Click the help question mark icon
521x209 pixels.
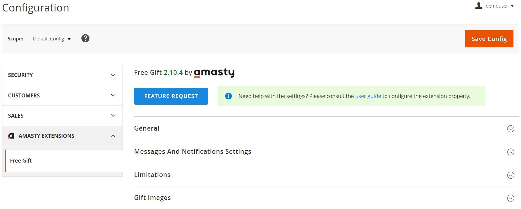click(85, 38)
